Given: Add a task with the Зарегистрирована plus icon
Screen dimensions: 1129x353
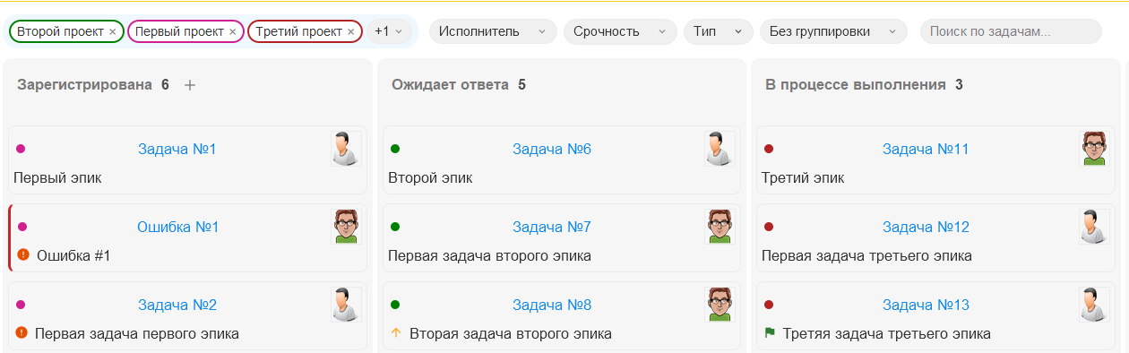Looking at the screenshot, I should (x=189, y=85).
